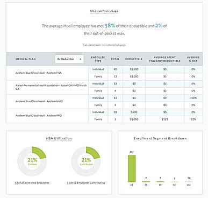Click 11 of 52 Employees Contributing label
Screen dimensions: 208x198
(86, 183)
